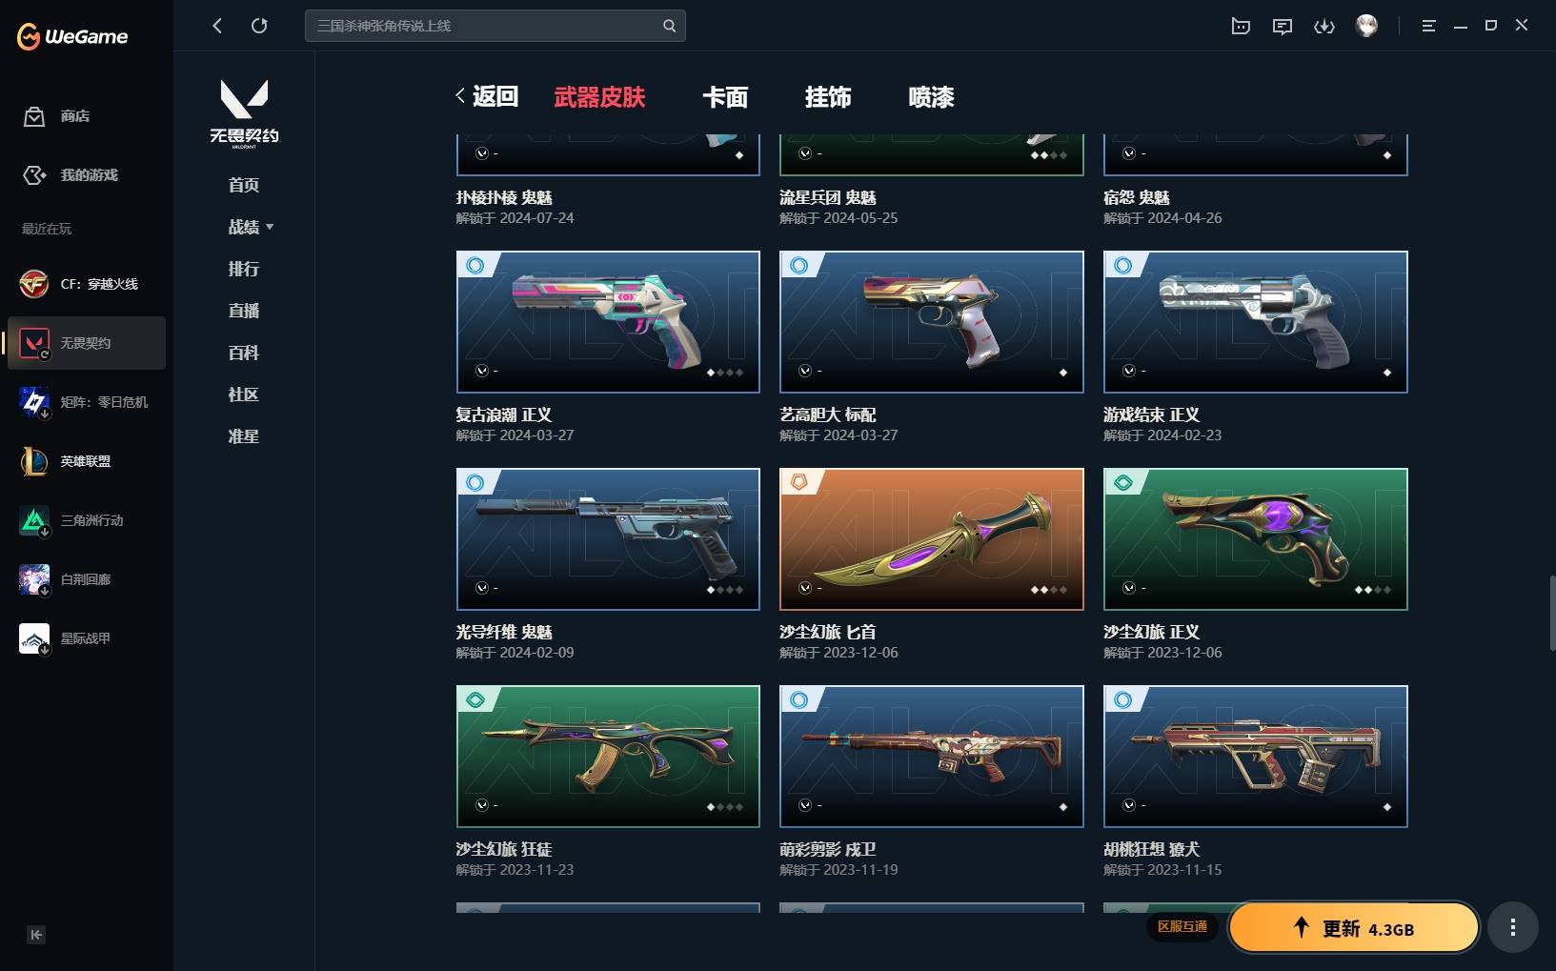This screenshot has height=971, width=1556.
Task: Open the 沙尘幻旅 匕首 skin thumbnail
Action: tap(932, 539)
